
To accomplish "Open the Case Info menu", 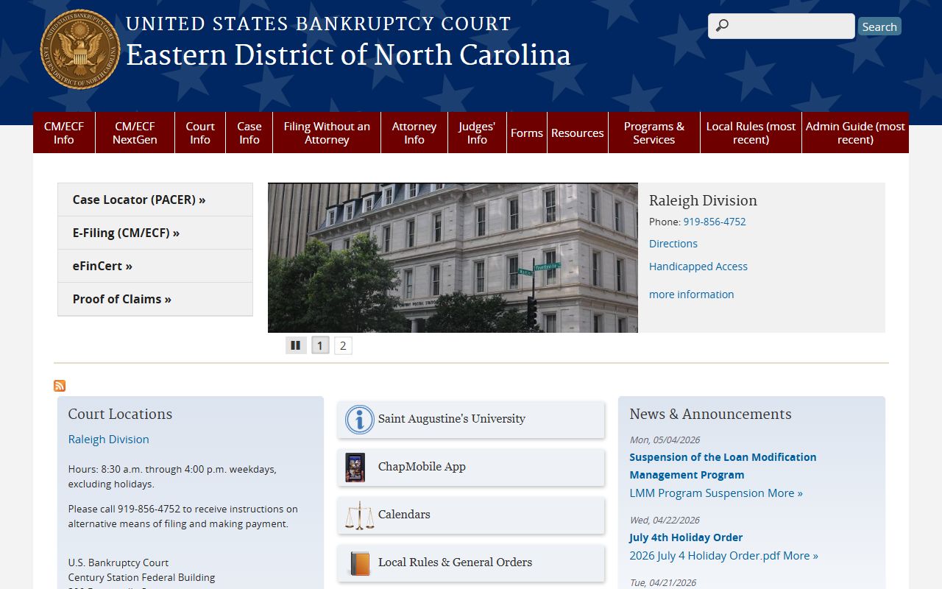I will point(249,133).
